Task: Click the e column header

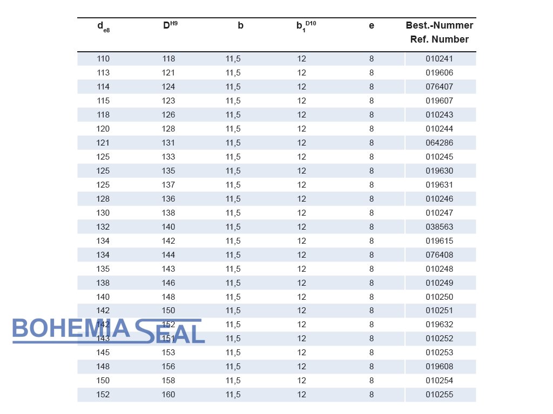Action: 372,25
